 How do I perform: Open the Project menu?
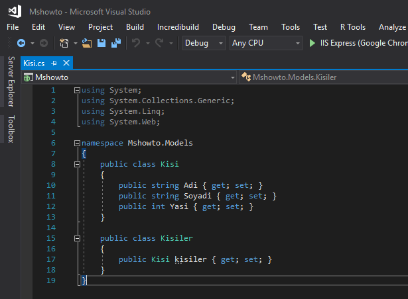100,27
